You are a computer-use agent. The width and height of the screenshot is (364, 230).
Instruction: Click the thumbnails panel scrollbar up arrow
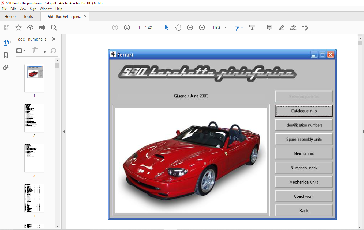point(57,60)
